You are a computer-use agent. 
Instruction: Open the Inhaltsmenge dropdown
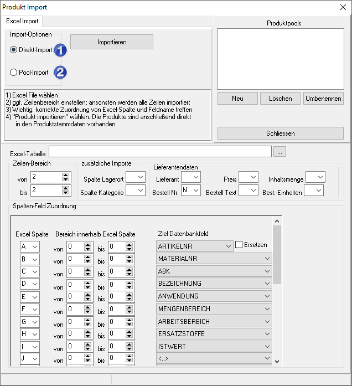tap(315, 177)
